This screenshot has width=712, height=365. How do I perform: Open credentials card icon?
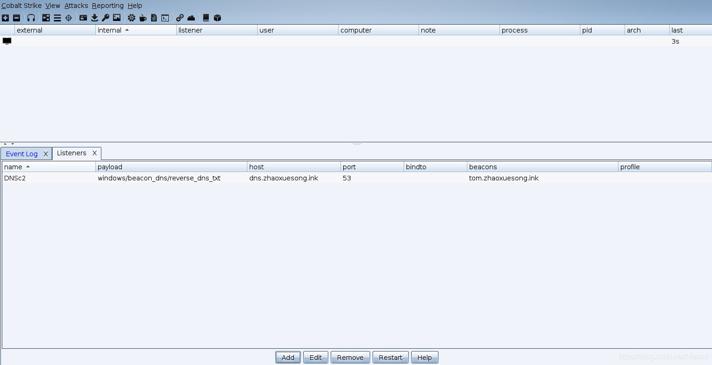(83, 18)
